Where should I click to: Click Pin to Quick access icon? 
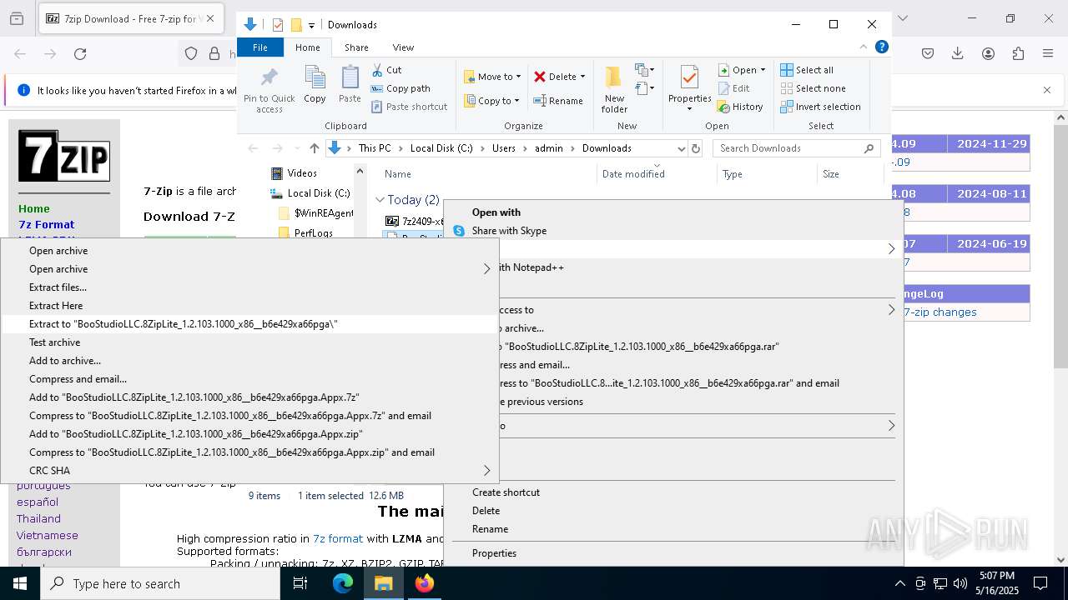tap(269, 90)
